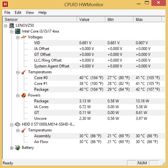Viewport: 168px width, 168px height.
Task: Select the Package temperature row label
Action: [x=41, y=89]
